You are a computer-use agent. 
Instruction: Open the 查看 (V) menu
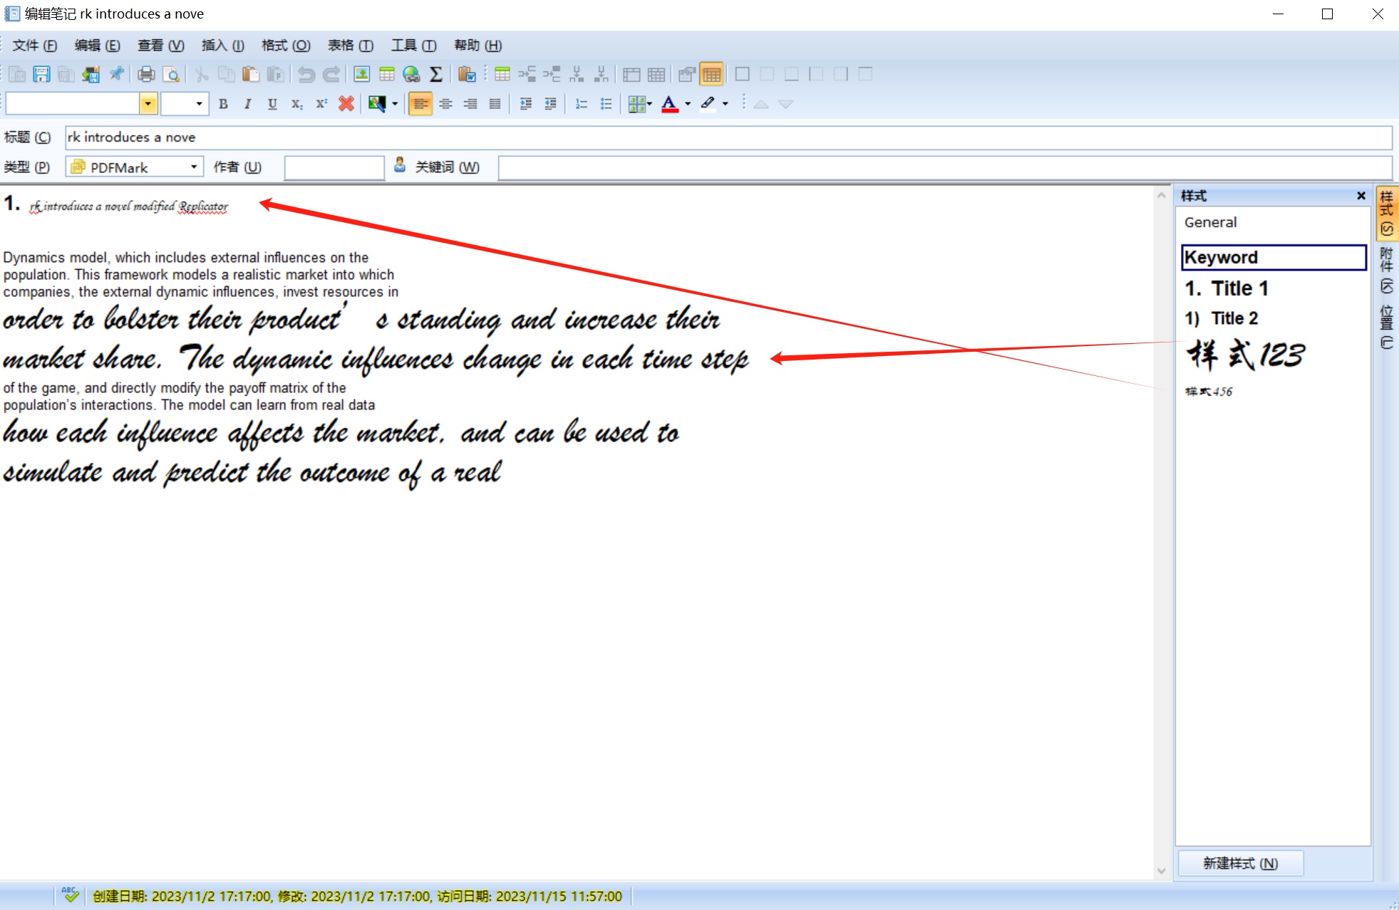[160, 46]
